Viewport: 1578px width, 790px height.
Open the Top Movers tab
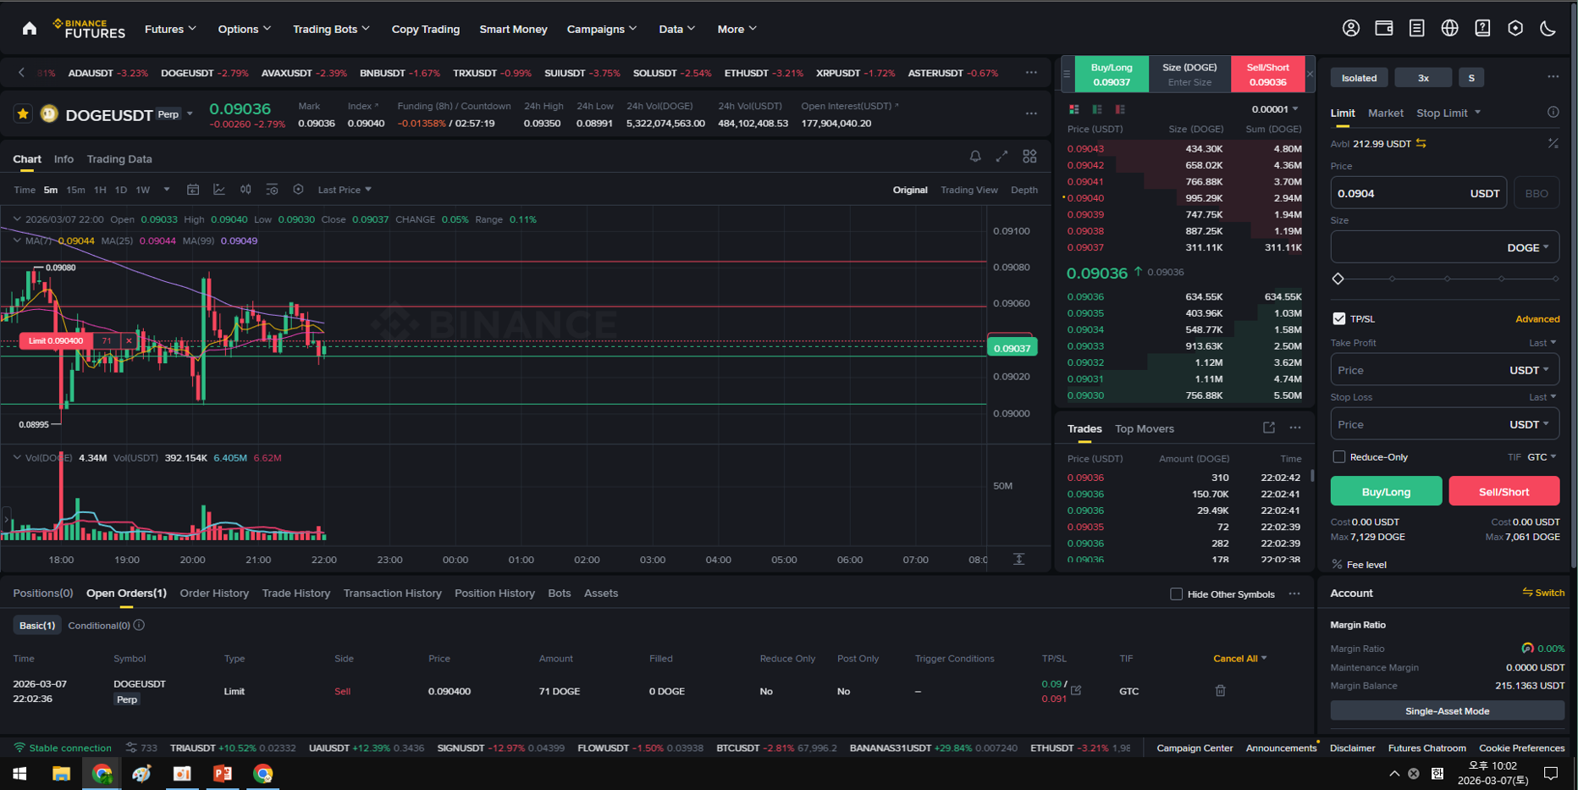pyautogui.click(x=1144, y=428)
